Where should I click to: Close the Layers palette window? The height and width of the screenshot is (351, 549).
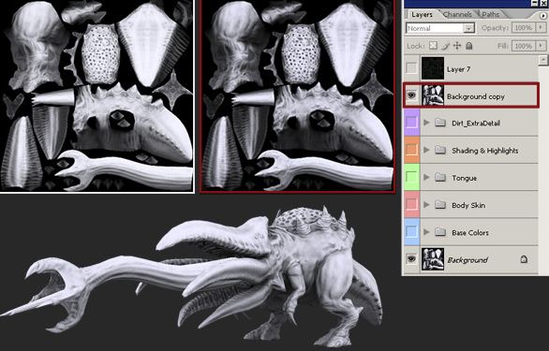(x=543, y=3)
